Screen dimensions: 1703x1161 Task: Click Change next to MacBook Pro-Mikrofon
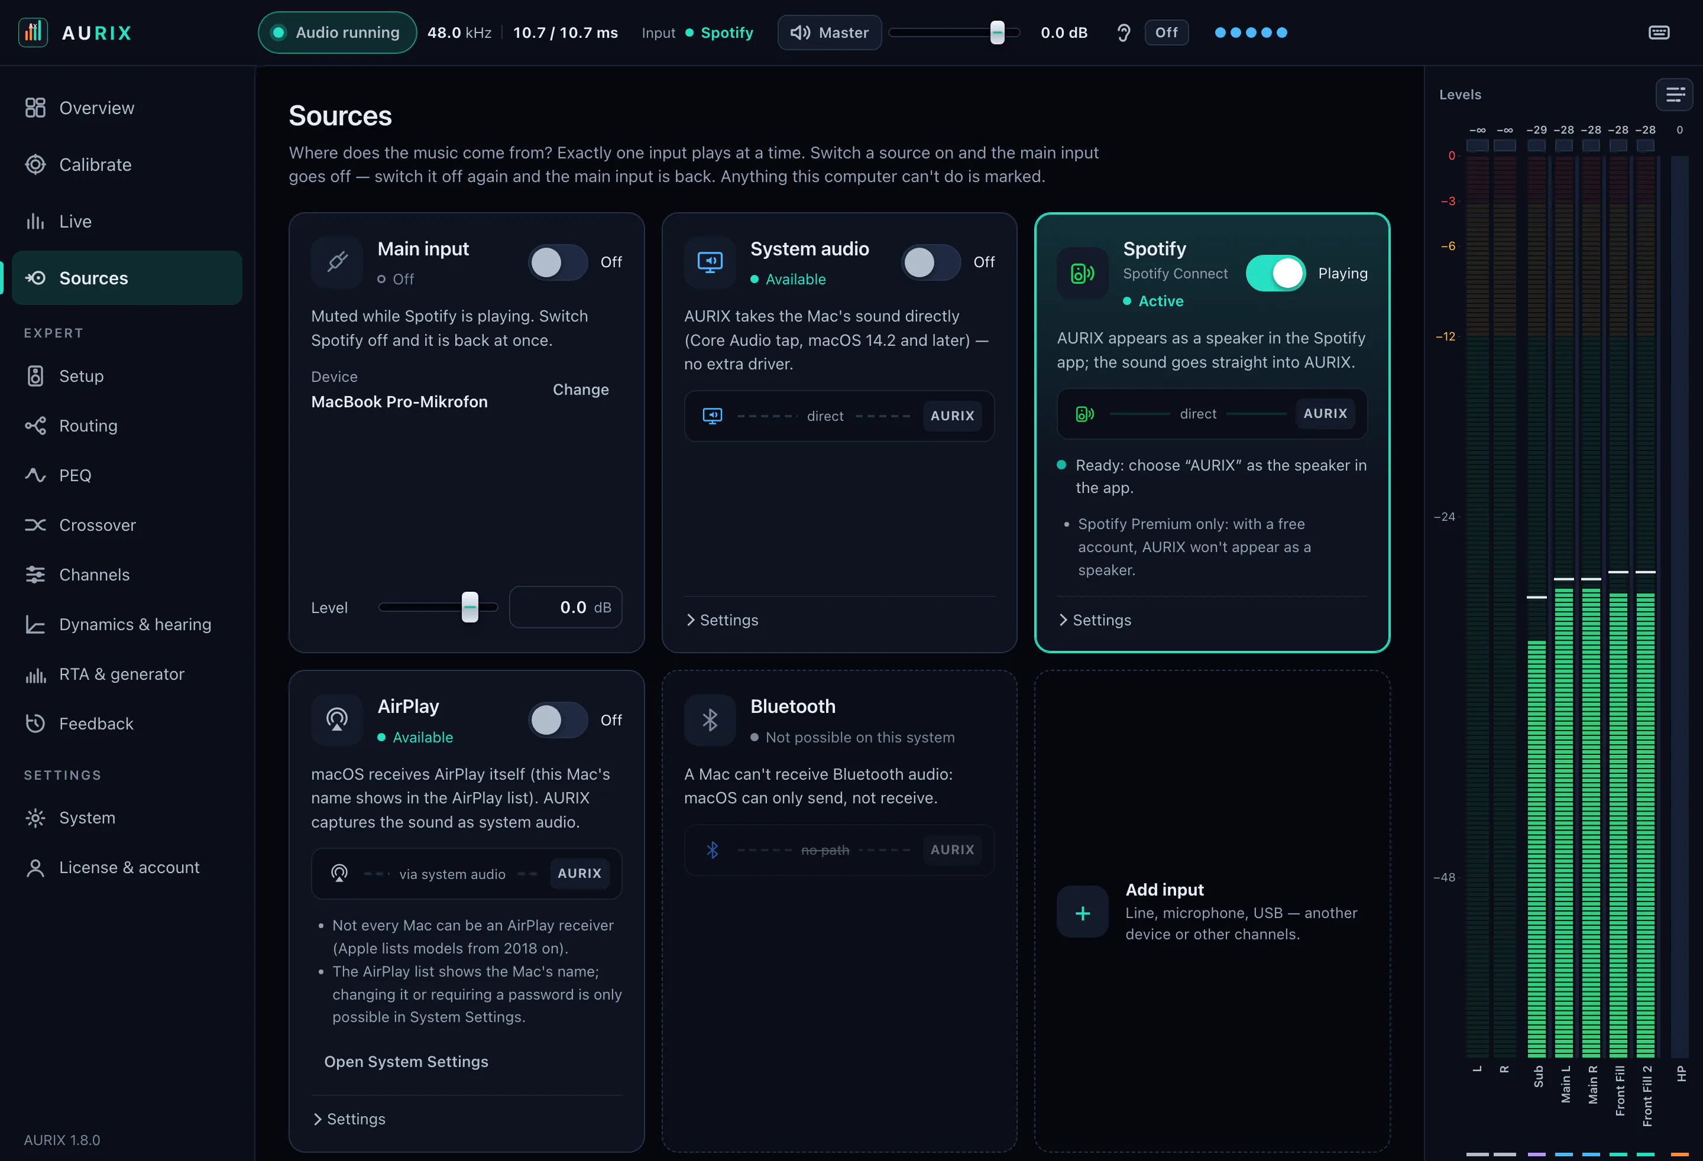tap(580, 390)
